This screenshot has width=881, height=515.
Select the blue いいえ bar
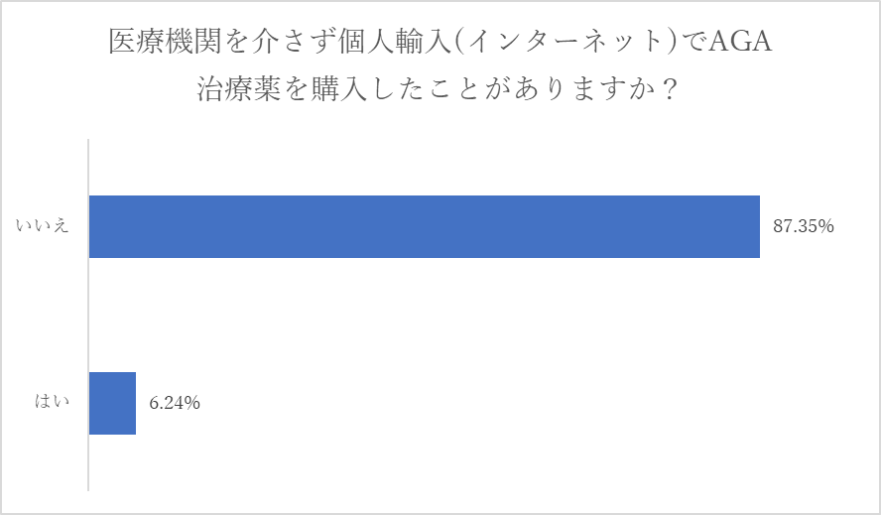425,226
